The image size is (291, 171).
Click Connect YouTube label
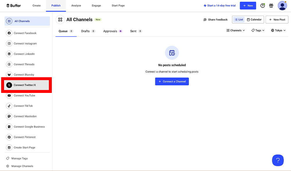coord(24,96)
